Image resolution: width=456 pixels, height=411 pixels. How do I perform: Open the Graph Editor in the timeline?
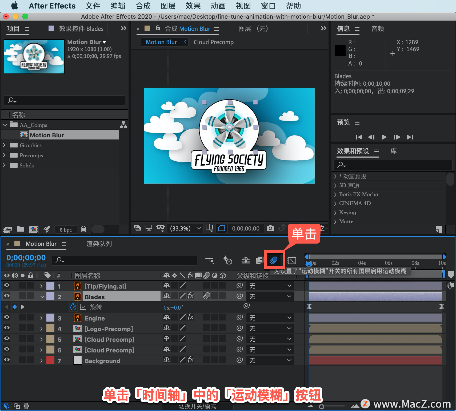[292, 260]
